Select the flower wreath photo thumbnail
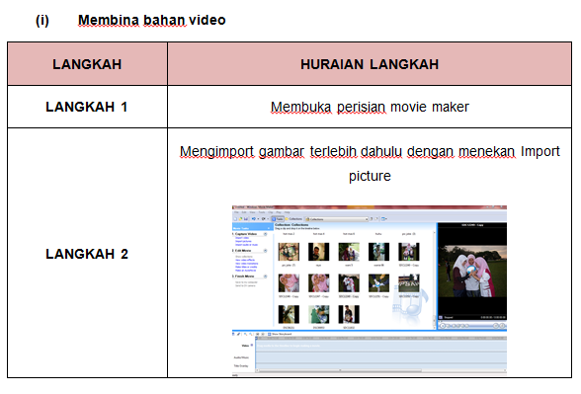 289,252
